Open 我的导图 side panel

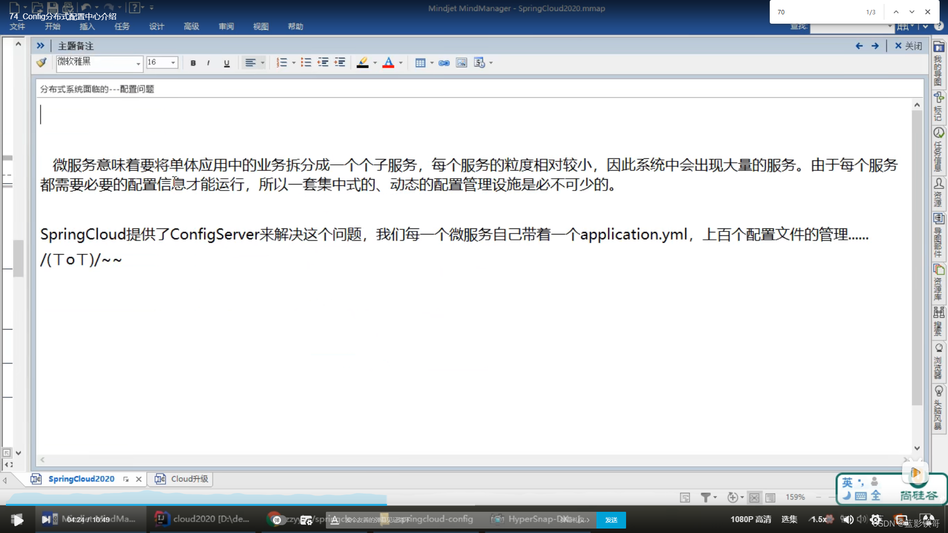tap(939, 64)
